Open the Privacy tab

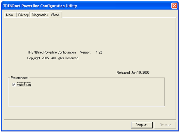pyautogui.click(x=23, y=15)
